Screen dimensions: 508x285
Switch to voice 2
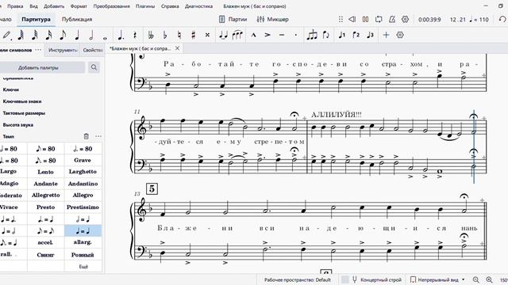pyautogui.click(x=356, y=35)
